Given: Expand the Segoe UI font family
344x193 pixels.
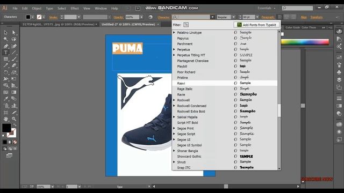Looking at the screenshot, I should [174, 139].
